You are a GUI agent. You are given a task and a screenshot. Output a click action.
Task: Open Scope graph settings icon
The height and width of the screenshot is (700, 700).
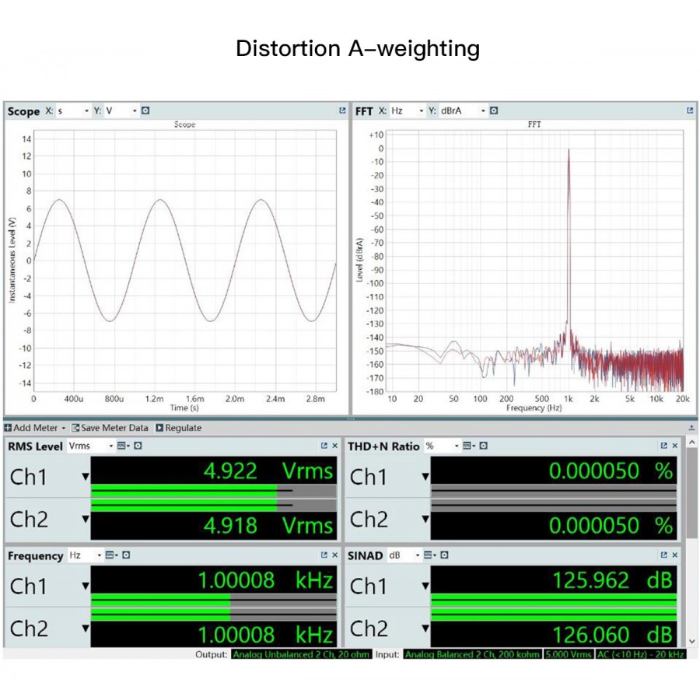(145, 111)
